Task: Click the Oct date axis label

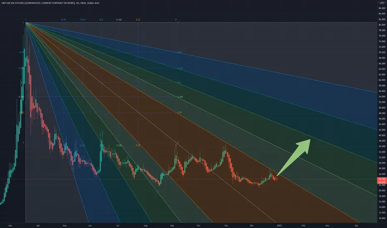Action: tap(198, 226)
